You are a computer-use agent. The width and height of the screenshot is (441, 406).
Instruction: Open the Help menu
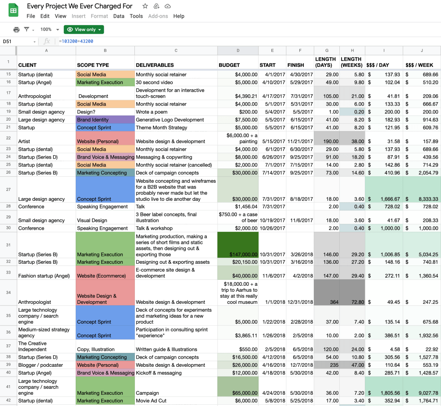(179, 16)
